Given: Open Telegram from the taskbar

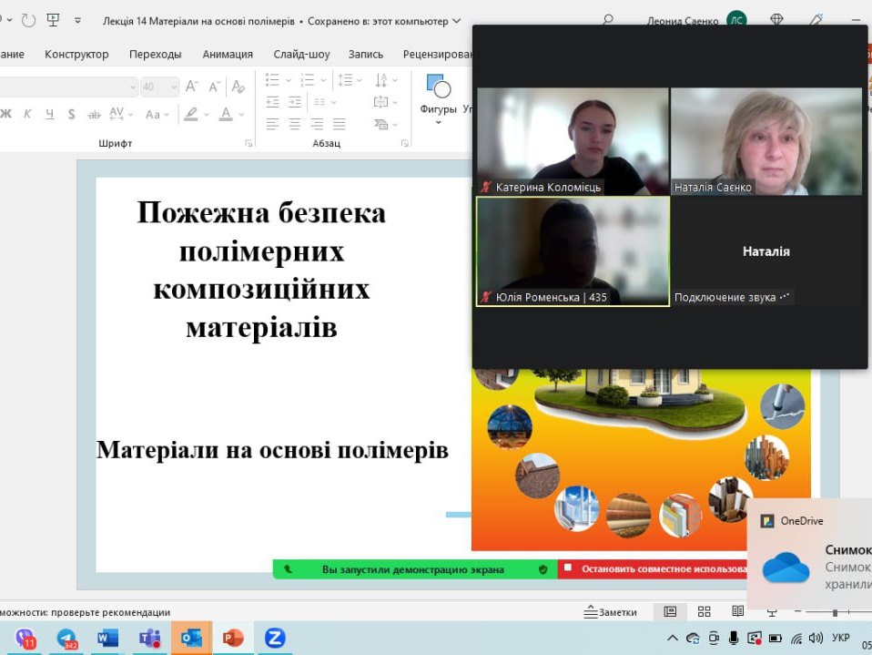Looking at the screenshot, I should coord(66,639).
